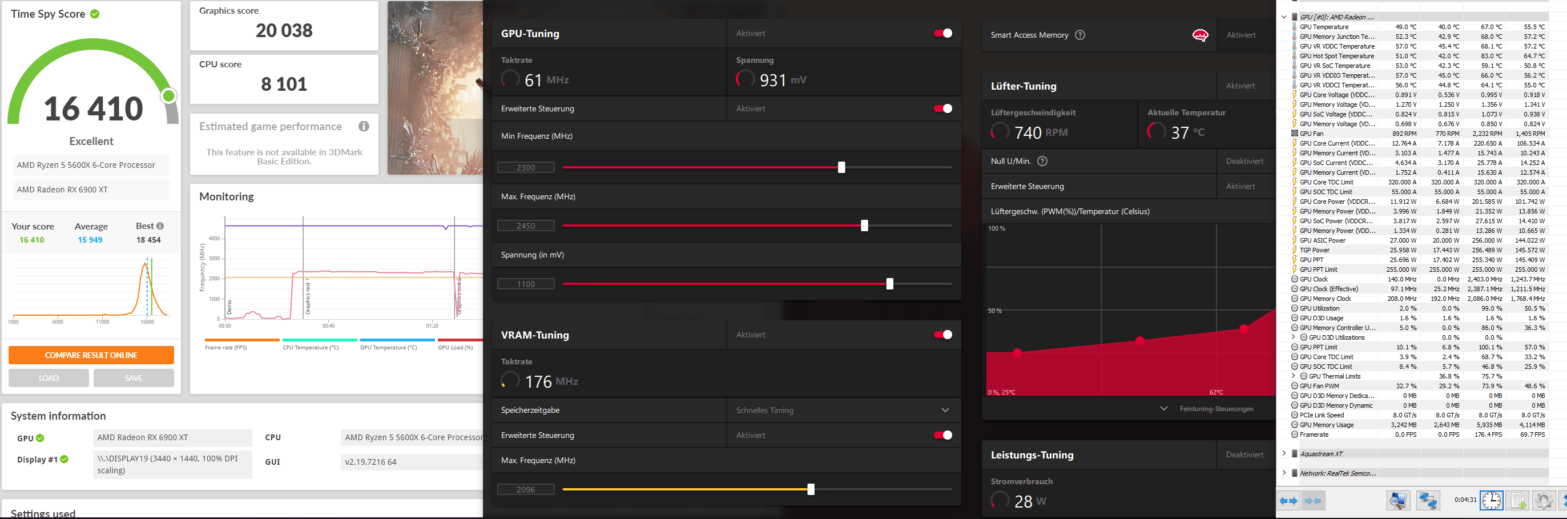1567x519 pixels.
Task: Click thermometer icon of GPU Temperature row
Action: (1295, 27)
